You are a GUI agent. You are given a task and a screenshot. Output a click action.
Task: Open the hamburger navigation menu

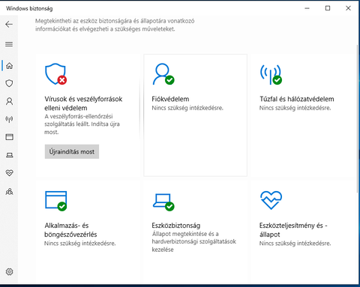9,44
